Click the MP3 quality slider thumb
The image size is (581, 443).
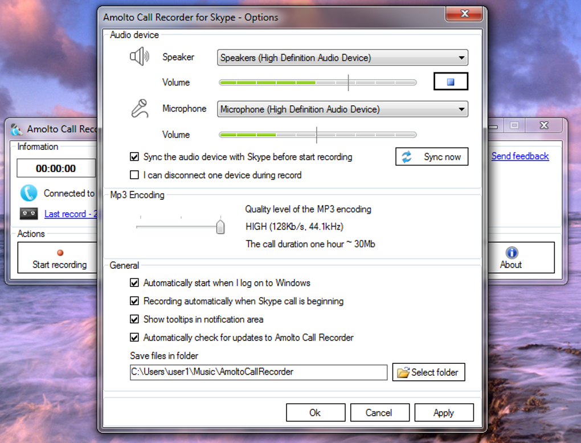coord(220,227)
